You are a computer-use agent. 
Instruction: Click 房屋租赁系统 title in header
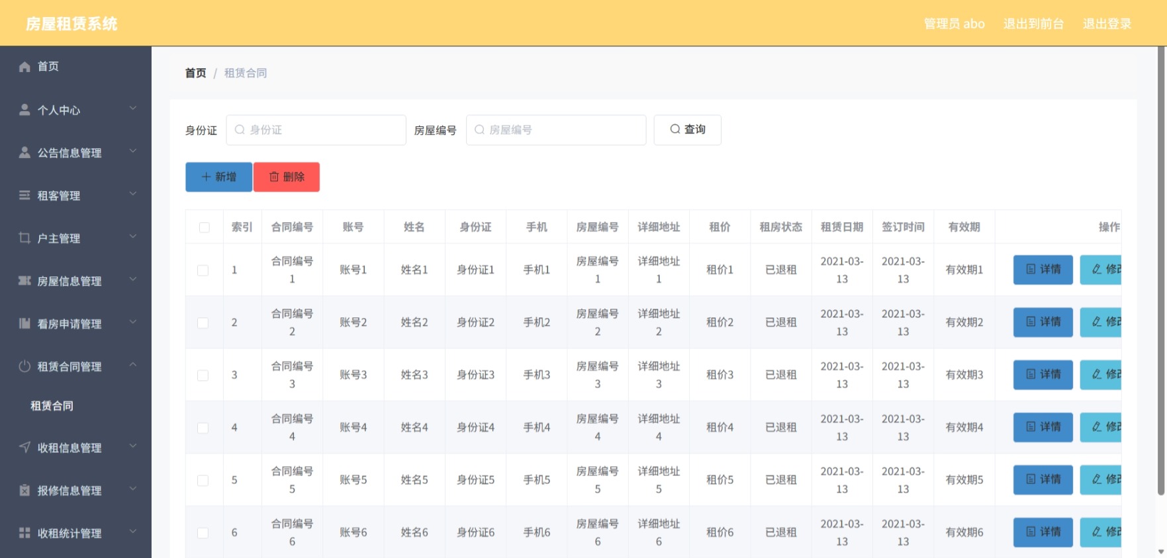tap(71, 24)
